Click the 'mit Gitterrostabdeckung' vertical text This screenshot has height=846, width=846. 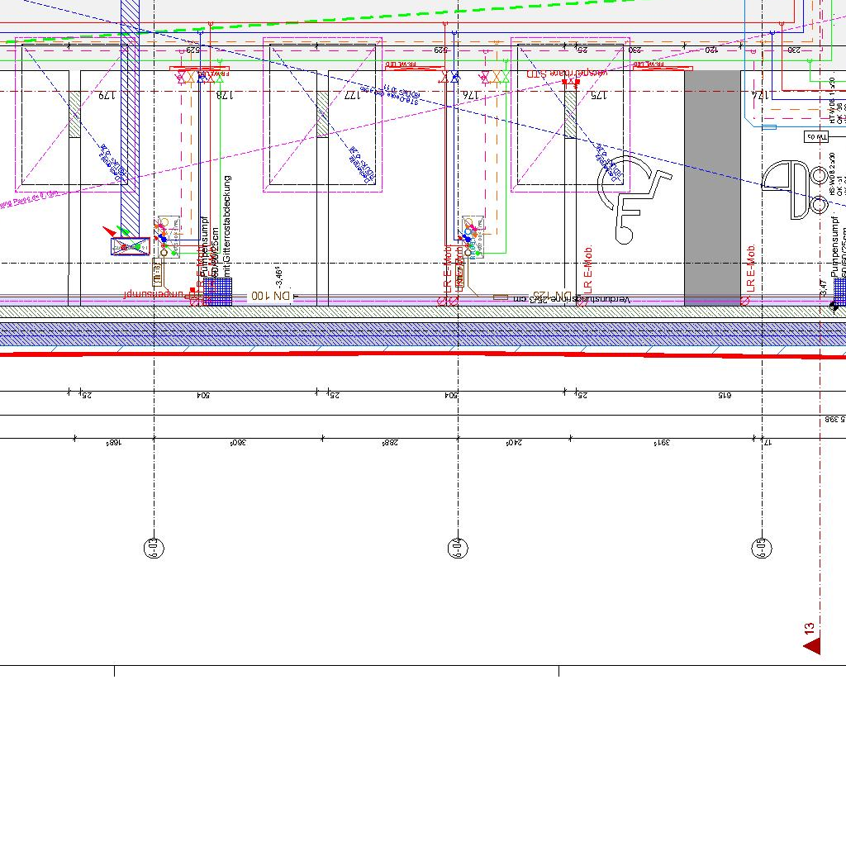point(228,225)
